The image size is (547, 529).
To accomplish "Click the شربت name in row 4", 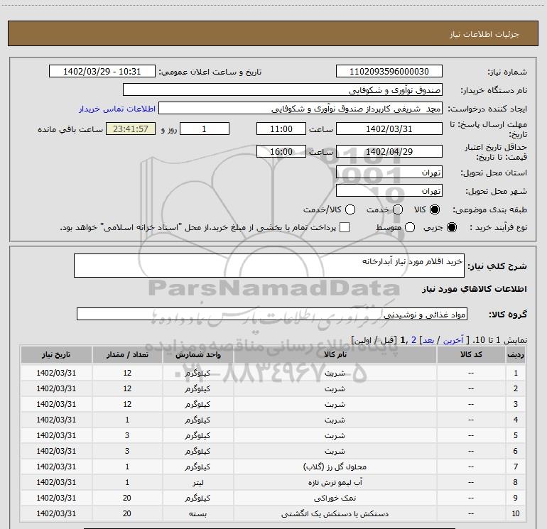I will (335, 420).
